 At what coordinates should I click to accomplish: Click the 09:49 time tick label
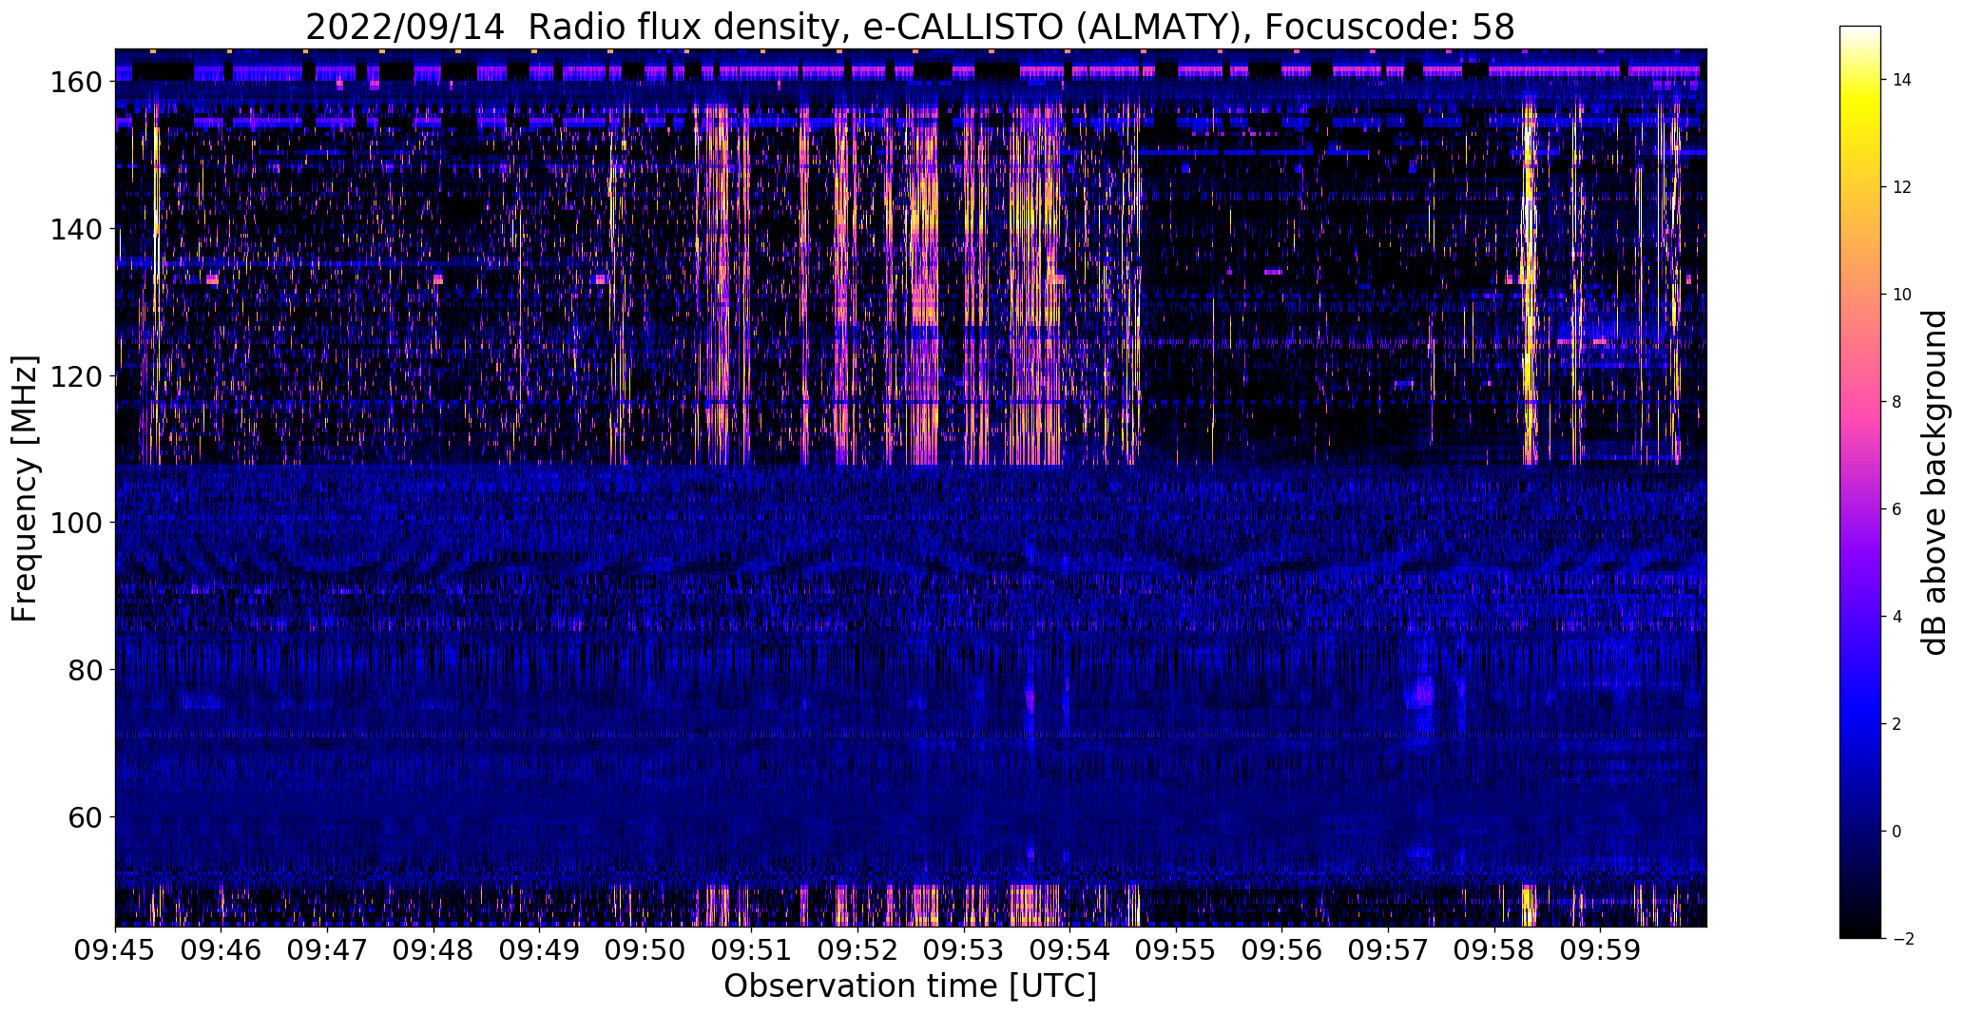point(540,949)
